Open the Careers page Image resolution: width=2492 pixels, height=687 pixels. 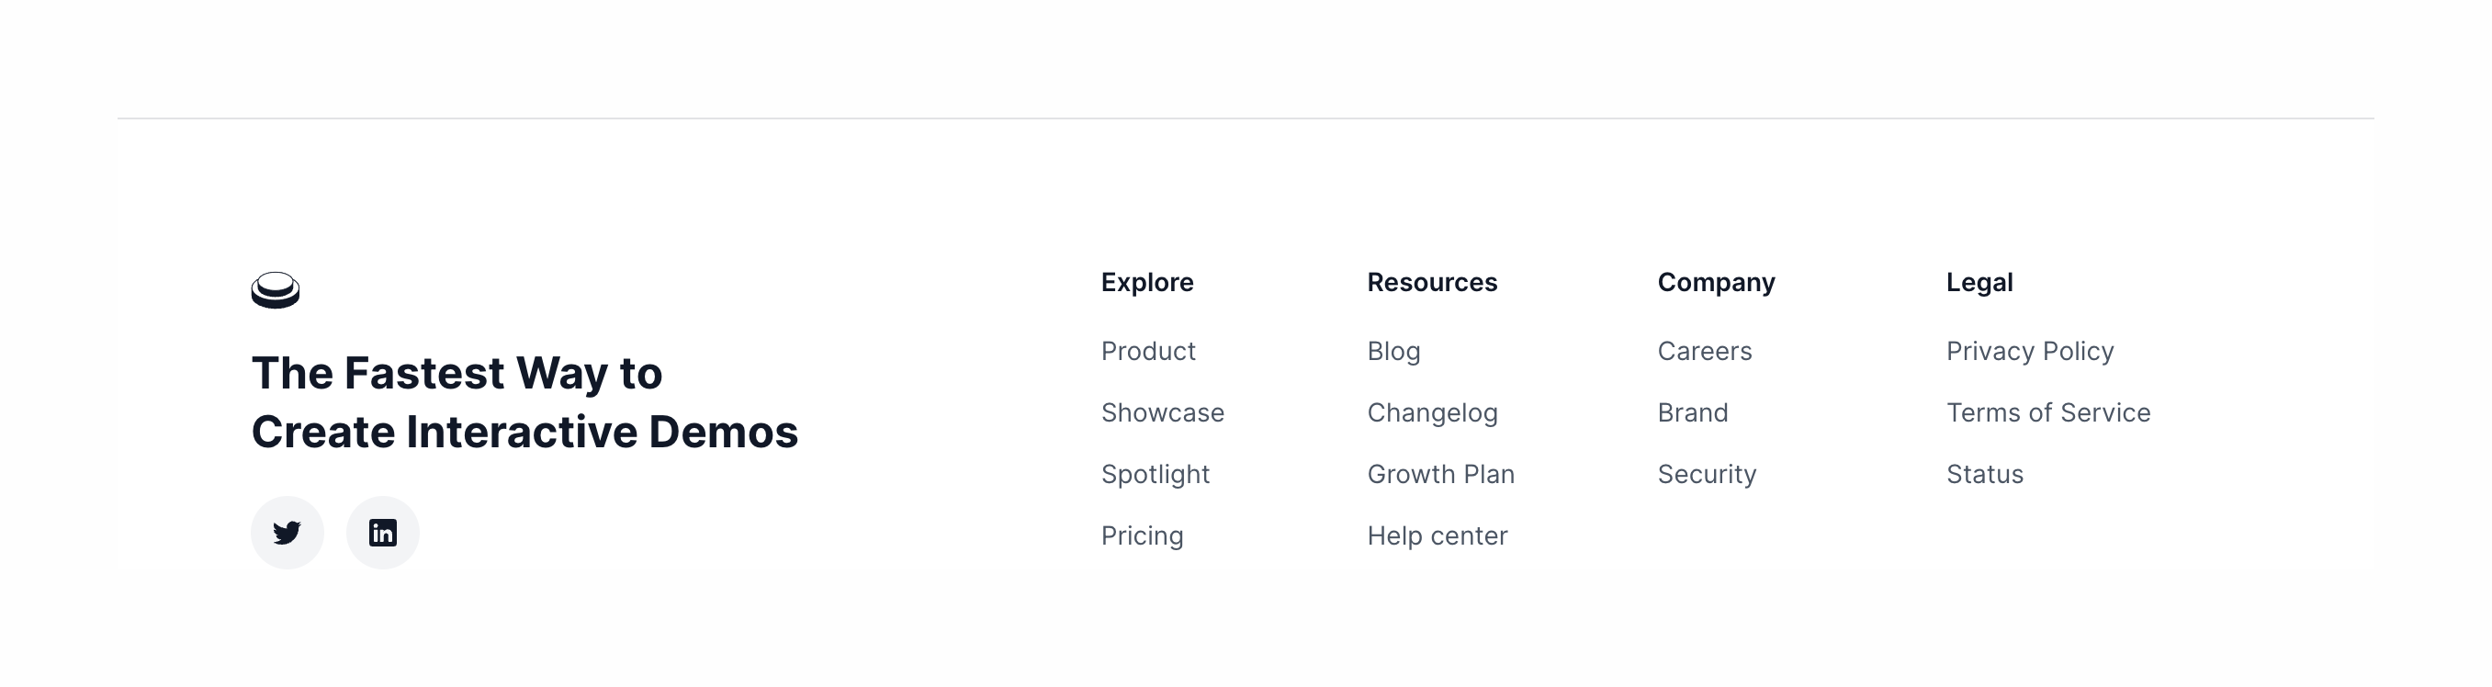(1705, 351)
